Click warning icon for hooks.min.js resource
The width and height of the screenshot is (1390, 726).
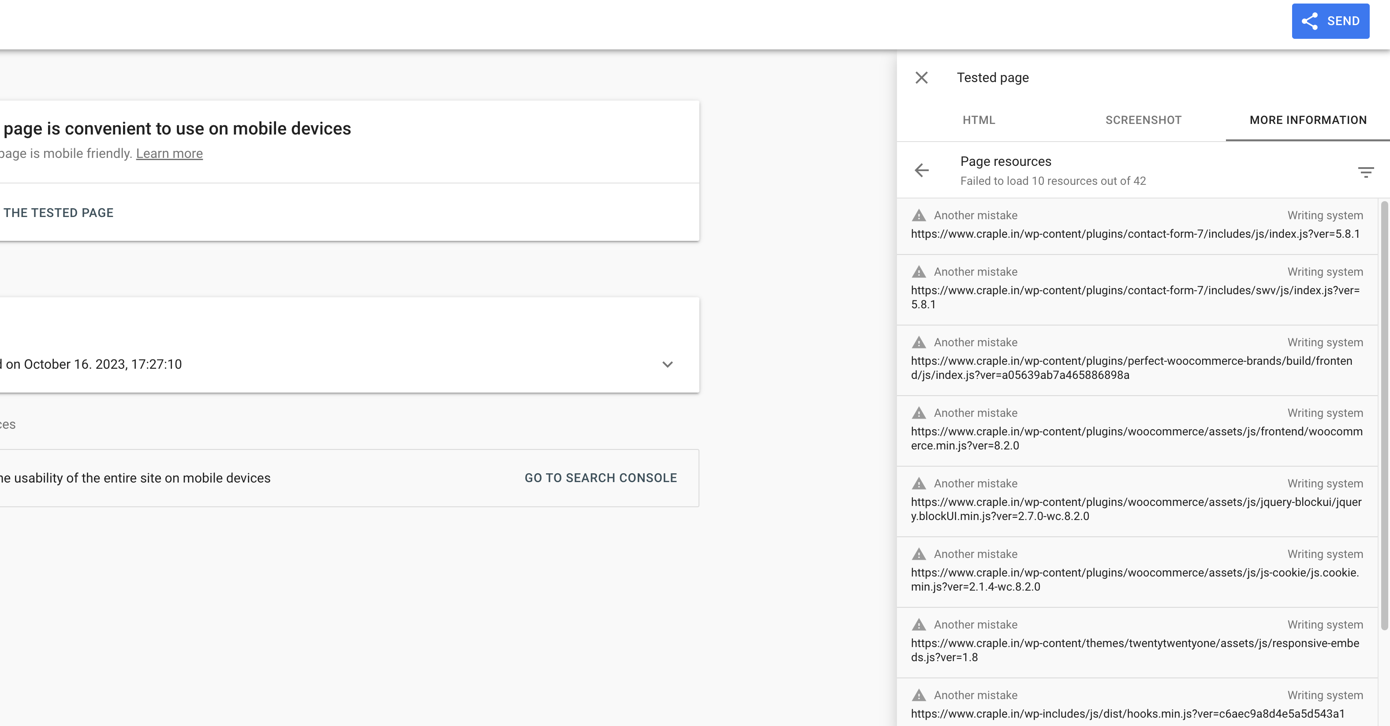click(x=919, y=695)
